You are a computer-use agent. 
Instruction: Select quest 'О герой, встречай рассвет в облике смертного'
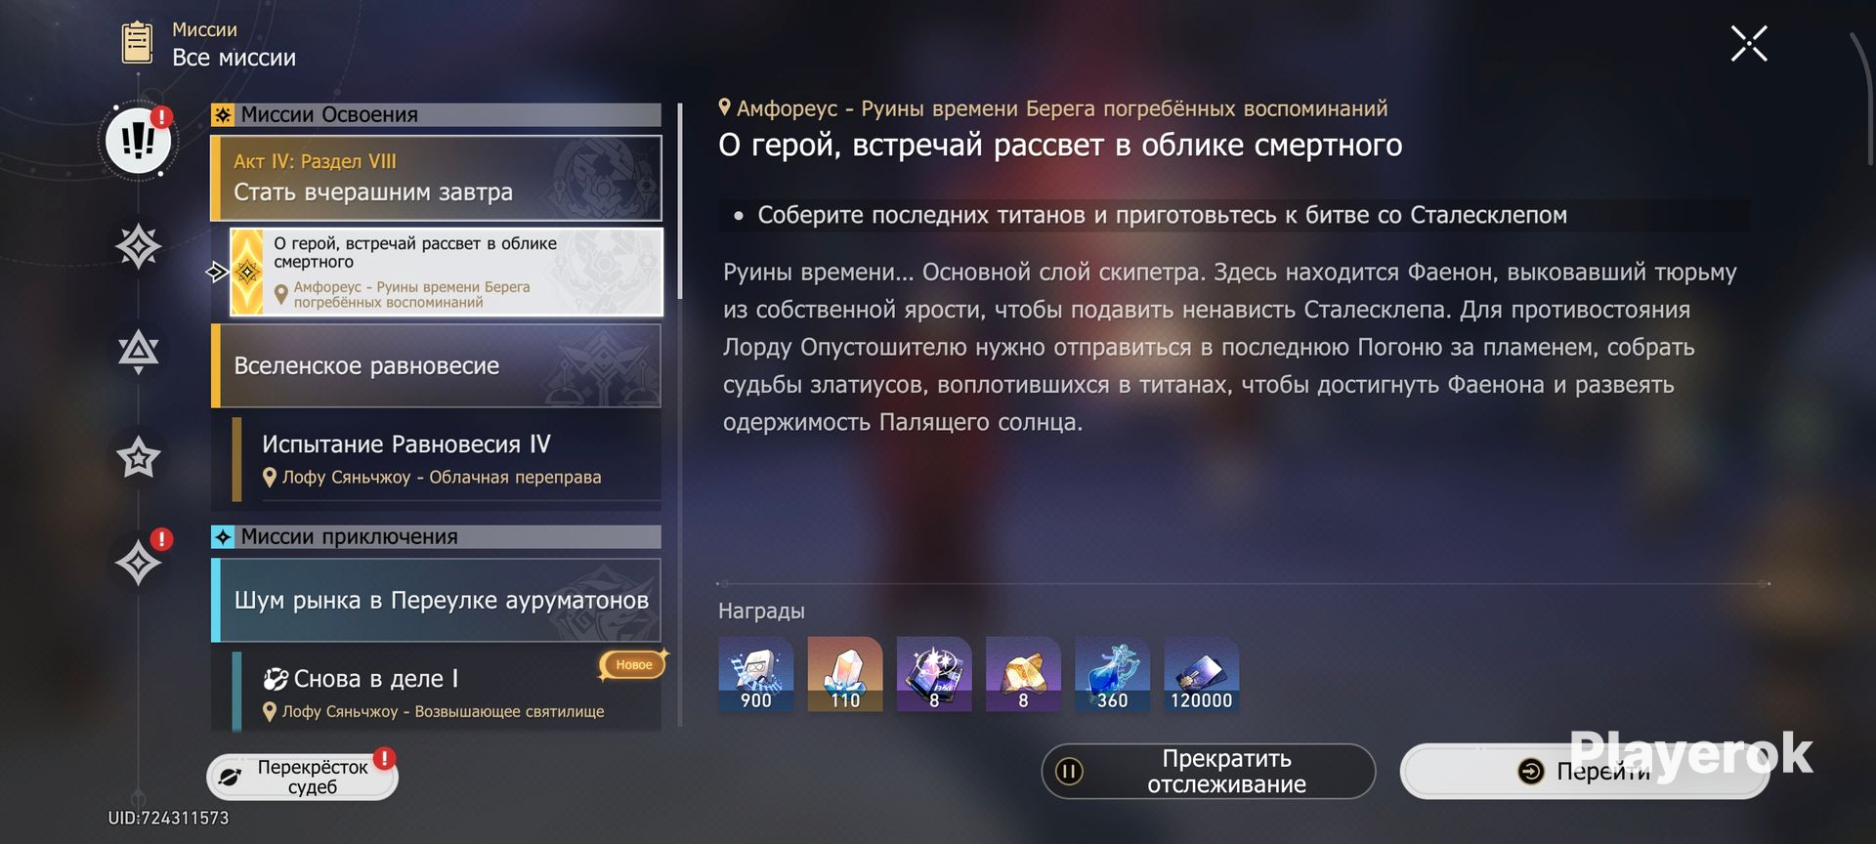point(446,272)
